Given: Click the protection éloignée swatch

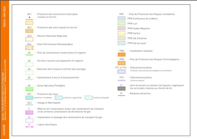Looking at the screenshot, I should 89,98.
